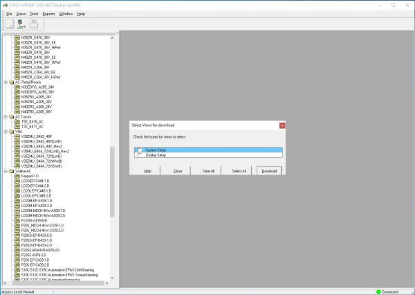Collapse the AC Tractor tree node
This screenshot has height=295, width=415.
click(6, 116)
